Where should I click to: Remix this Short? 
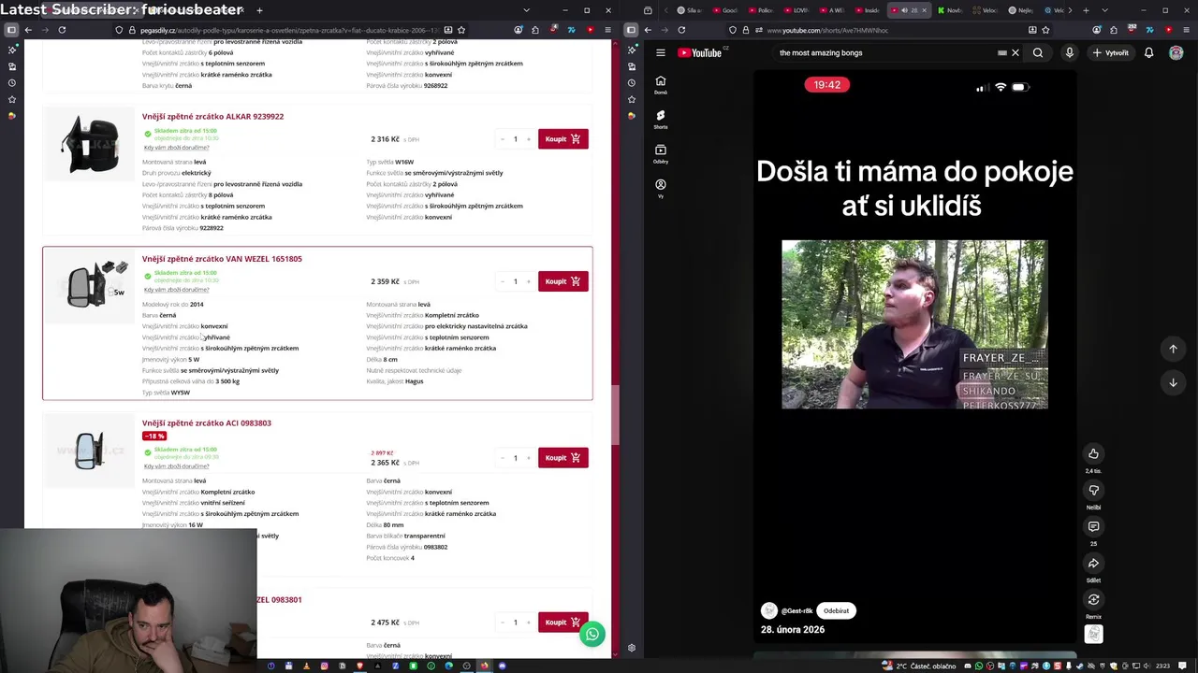pos(1093,600)
